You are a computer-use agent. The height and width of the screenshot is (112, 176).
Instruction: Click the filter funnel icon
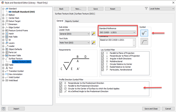(146, 9)
